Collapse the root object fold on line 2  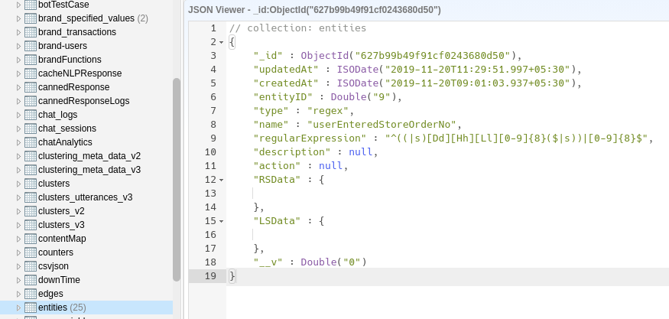click(221, 42)
